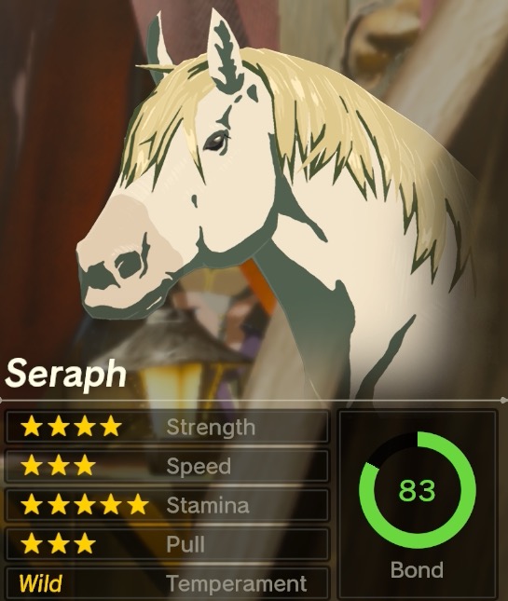Screen dimensions: 508x601
Task: Click the fifth Stamina star
Action: coord(136,504)
